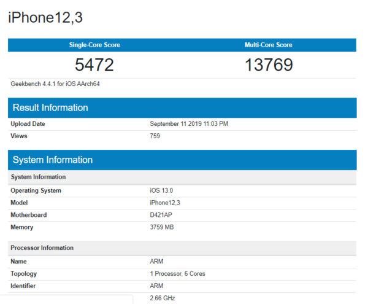Click the iPhone12,3 page title
Image resolution: width=368 pixels, height=304 pixels.
tap(45, 17)
